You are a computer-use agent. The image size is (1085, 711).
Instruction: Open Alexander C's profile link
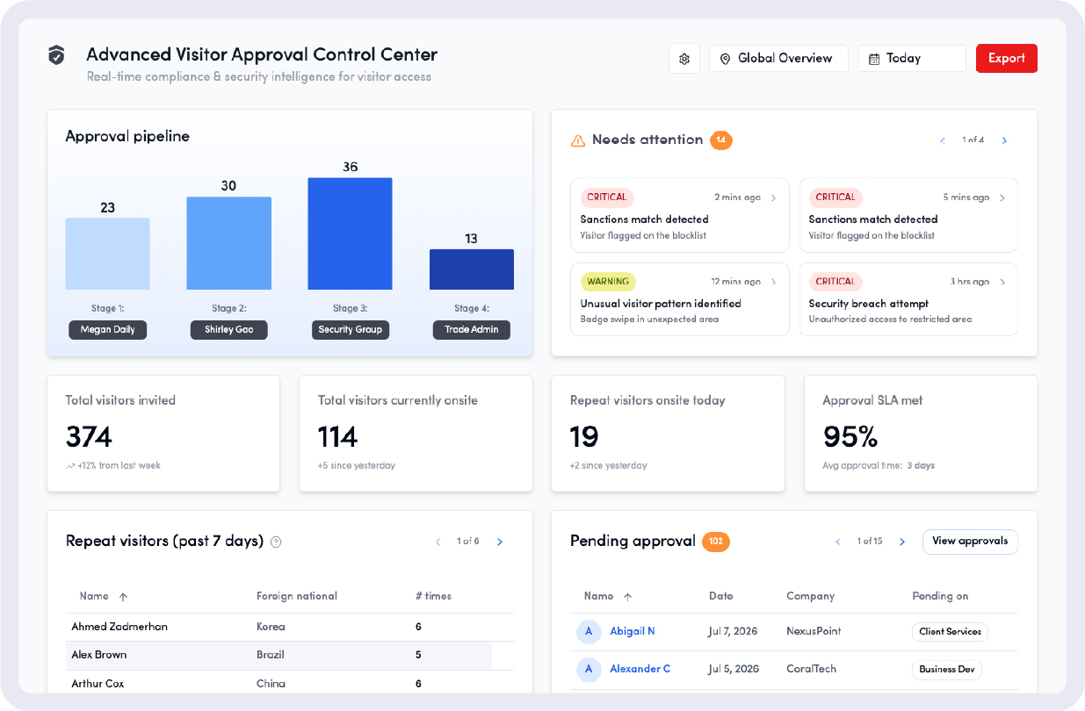640,668
